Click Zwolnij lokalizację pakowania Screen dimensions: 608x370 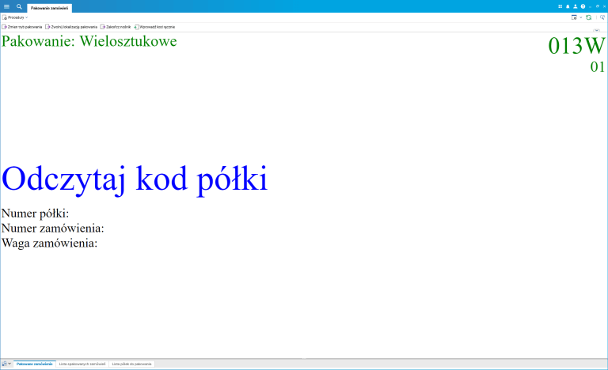[71, 27]
